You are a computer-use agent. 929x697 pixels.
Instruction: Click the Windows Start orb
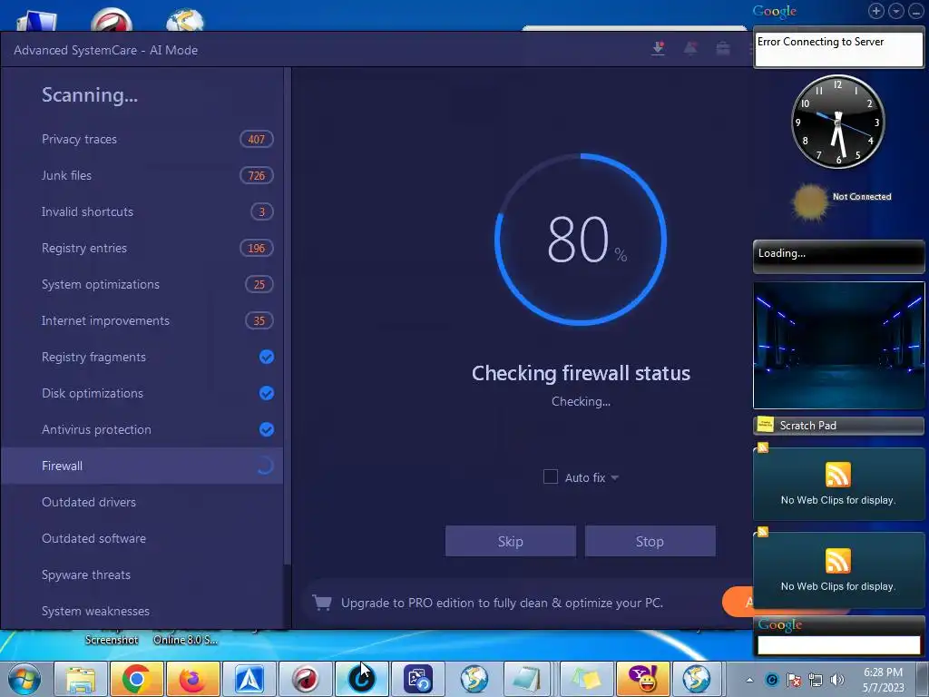[x=24, y=679]
